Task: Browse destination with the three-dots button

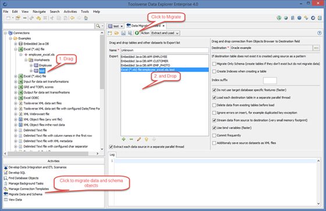Action: (x=316, y=48)
